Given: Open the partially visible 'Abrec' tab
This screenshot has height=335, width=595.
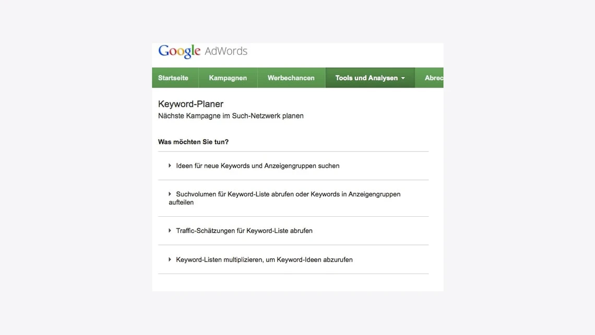Looking at the screenshot, I should tap(434, 78).
